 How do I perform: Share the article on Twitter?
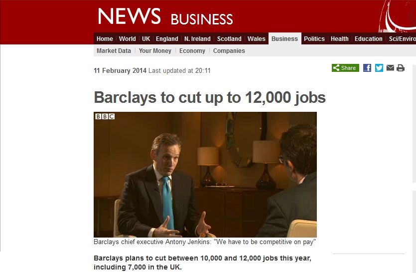click(x=379, y=68)
